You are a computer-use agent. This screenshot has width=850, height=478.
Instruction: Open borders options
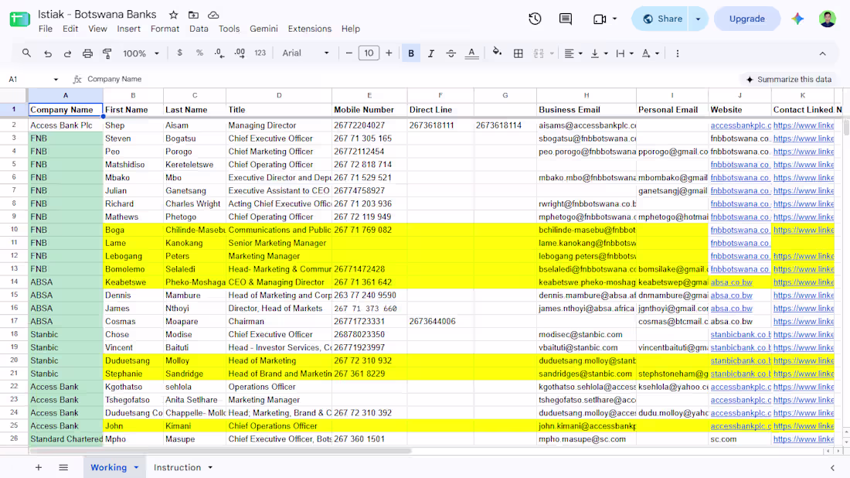[518, 53]
